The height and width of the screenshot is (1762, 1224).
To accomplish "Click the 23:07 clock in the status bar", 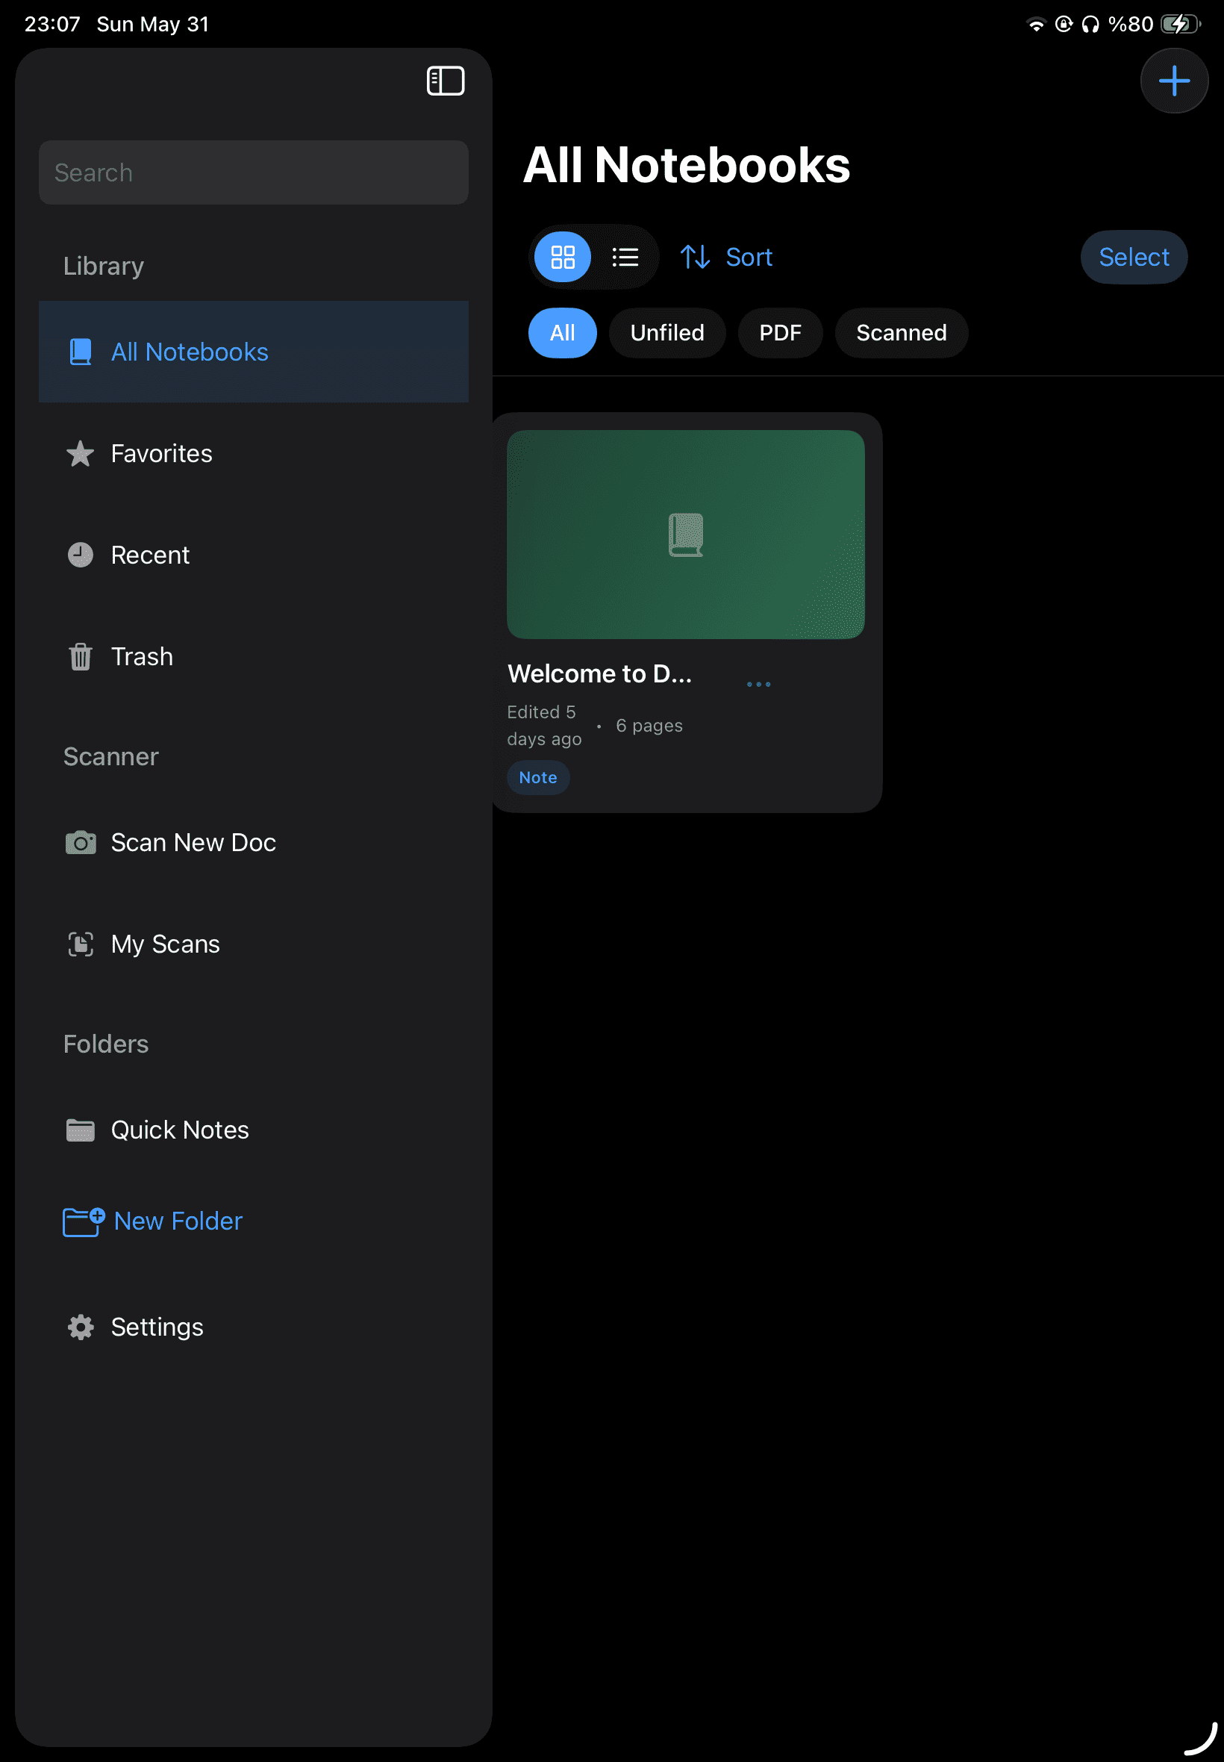I will pyautogui.click(x=52, y=25).
